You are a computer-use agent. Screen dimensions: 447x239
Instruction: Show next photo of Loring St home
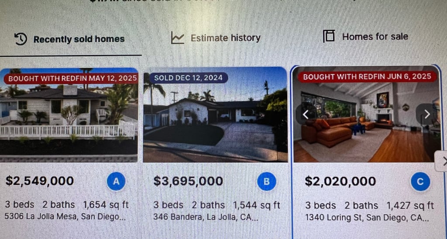426,114
